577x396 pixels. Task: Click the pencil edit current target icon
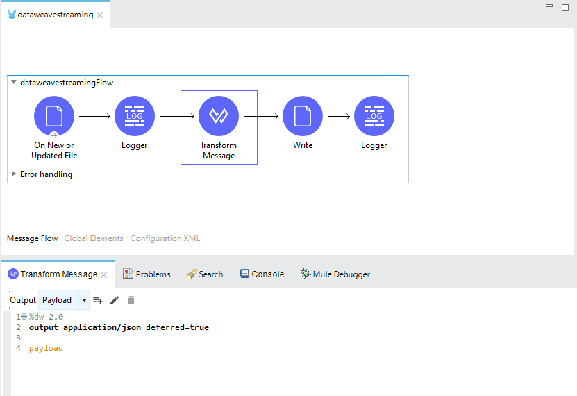[115, 300]
